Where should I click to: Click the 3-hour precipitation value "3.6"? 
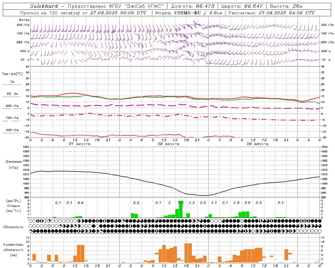[247, 203]
